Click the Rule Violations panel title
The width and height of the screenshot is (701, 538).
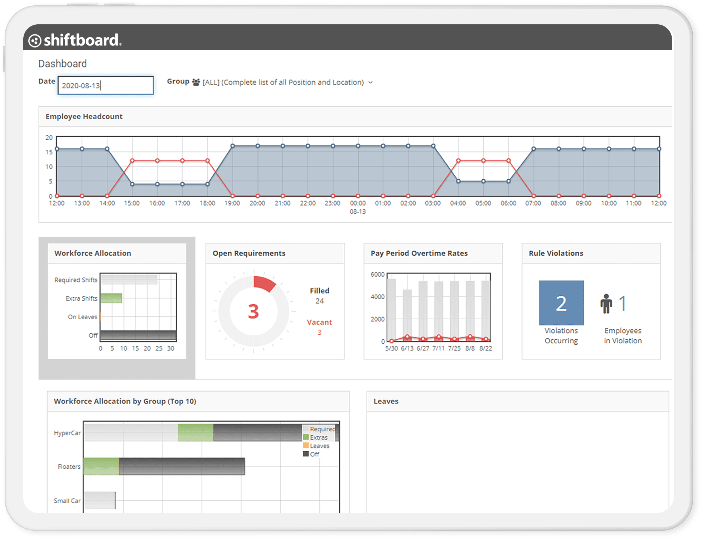pyautogui.click(x=556, y=253)
